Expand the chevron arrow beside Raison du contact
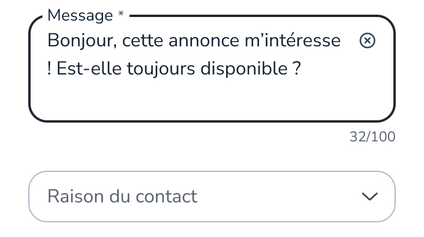The image size is (424, 237). click(x=370, y=197)
